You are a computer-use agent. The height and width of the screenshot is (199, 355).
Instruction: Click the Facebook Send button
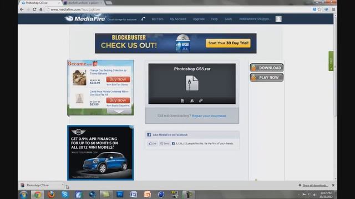[x=165, y=144]
